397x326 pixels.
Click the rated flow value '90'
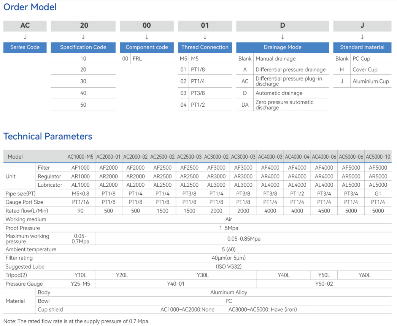pyautogui.click(x=80, y=211)
